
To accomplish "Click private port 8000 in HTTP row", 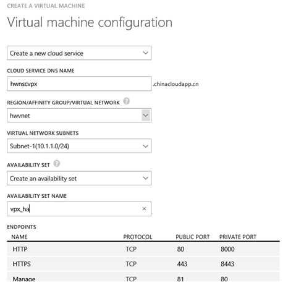I will [227, 249].
